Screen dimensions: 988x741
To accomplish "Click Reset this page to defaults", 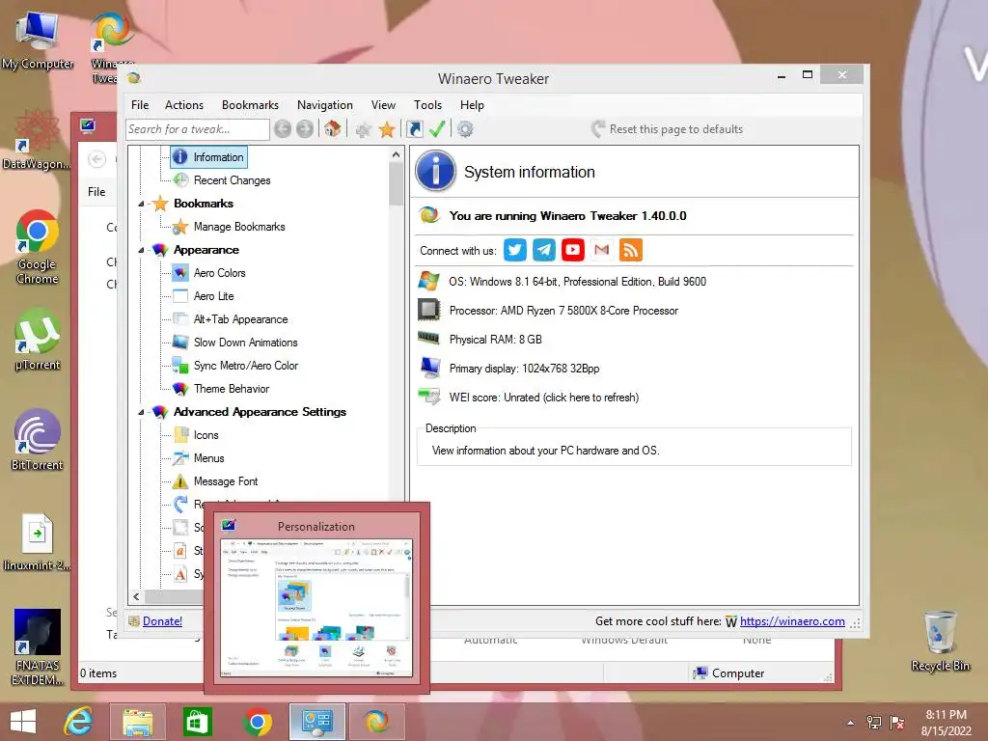I will pyautogui.click(x=667, y=129).
